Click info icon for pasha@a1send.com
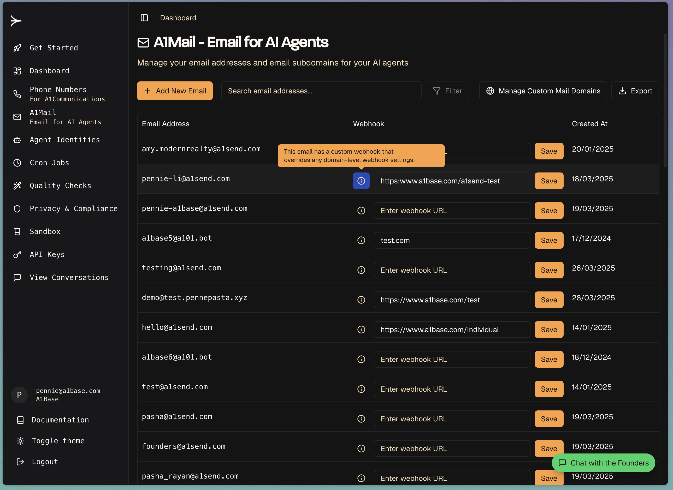This screenshot has width=673, height=490. point(361,419)
